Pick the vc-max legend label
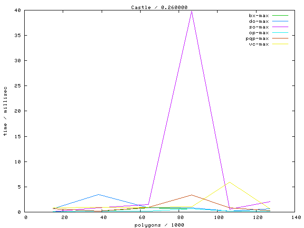 [259, 44]
